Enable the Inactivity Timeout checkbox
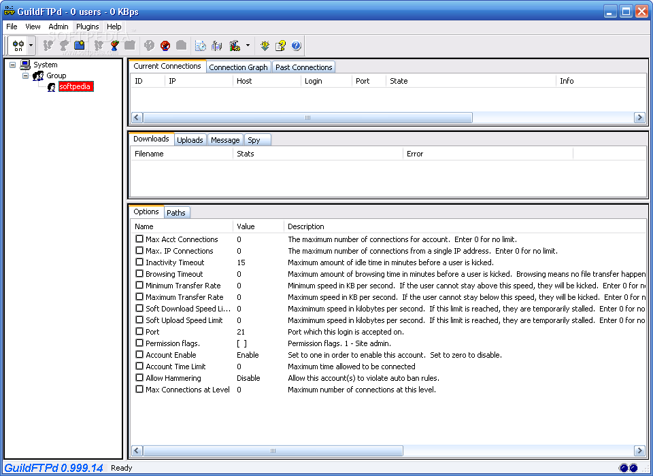The height and width of the screenshot is (476, 653). (139, 262)
